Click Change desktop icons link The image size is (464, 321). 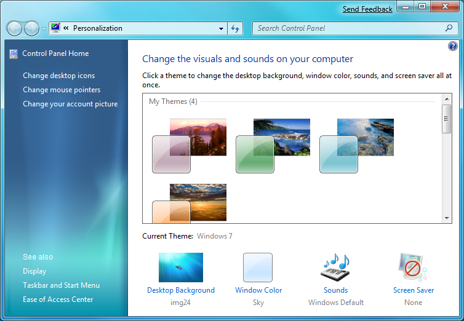(58, 76)
